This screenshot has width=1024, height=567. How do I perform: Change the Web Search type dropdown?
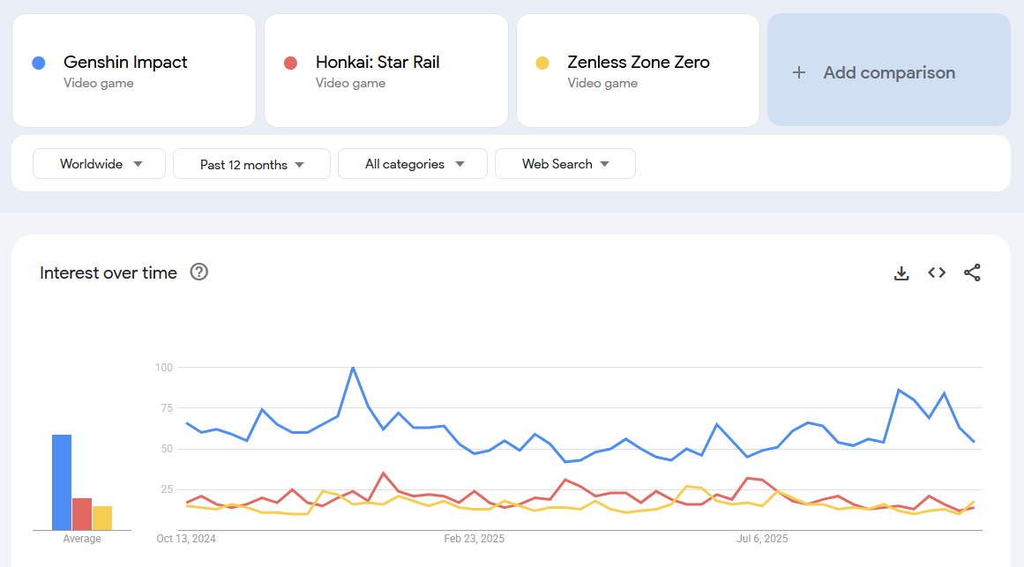coord(564,164)
